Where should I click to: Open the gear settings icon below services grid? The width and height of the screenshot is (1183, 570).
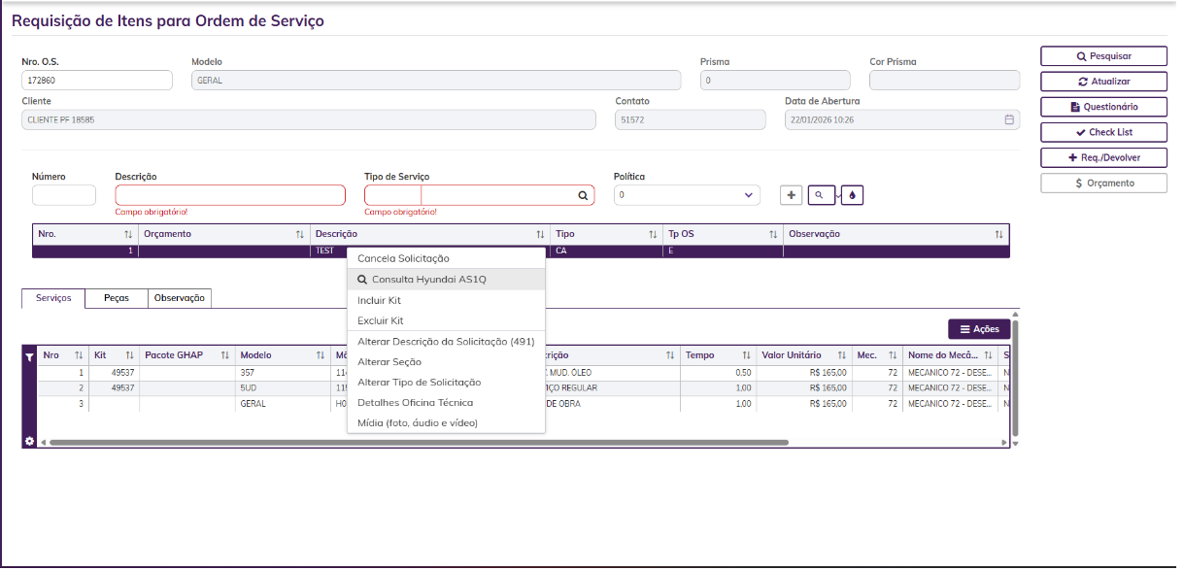coord(29,441)
